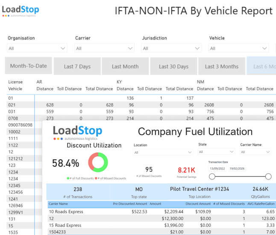Click the '# of Full Discounts' legend item
This screenshot has width=276, height=235.
click(x=80, y=178)
